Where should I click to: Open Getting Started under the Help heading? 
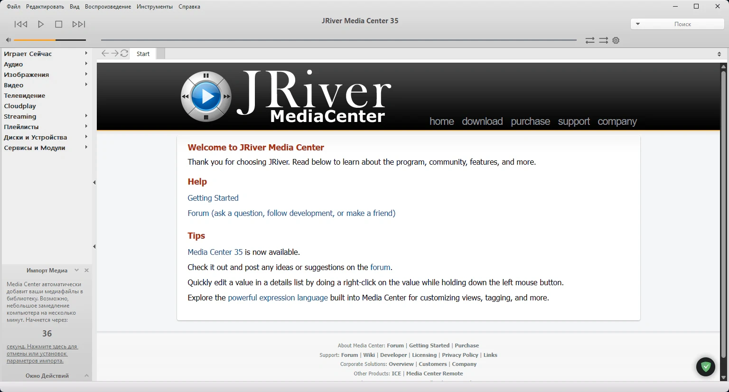pyautogui.click(x=213, y=198)
